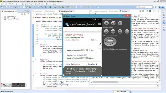The width and height of the screenshot is (166, 93).
Task: Open the New toolbar dropdown arrow
Action: [4, 7]
